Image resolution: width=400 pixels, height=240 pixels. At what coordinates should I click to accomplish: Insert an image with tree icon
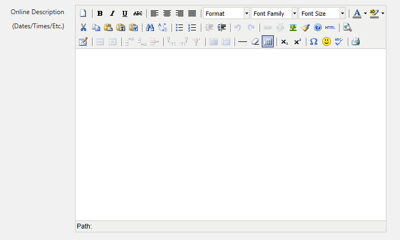coord(293,27)
